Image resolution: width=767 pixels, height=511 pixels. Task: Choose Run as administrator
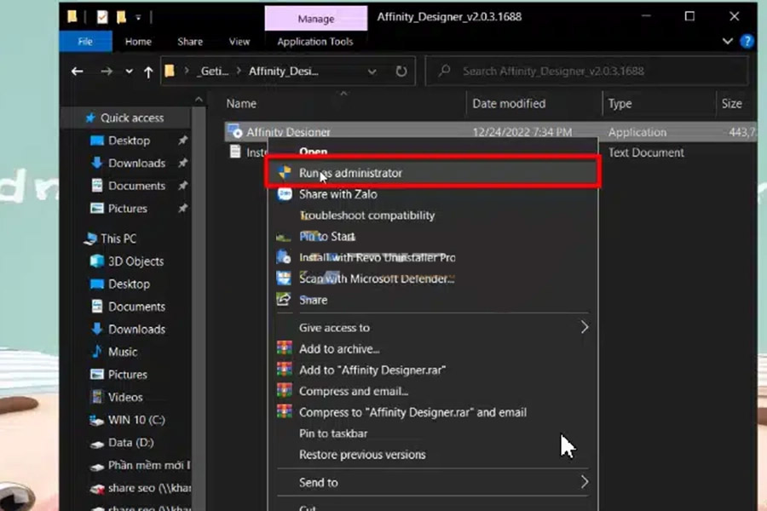[432, 173]
